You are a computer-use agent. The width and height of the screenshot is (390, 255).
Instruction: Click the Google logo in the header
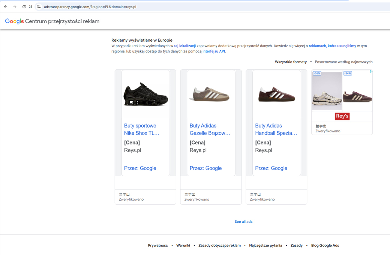click(14, 21)
